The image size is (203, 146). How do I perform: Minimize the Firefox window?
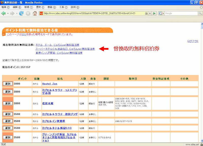192,2
